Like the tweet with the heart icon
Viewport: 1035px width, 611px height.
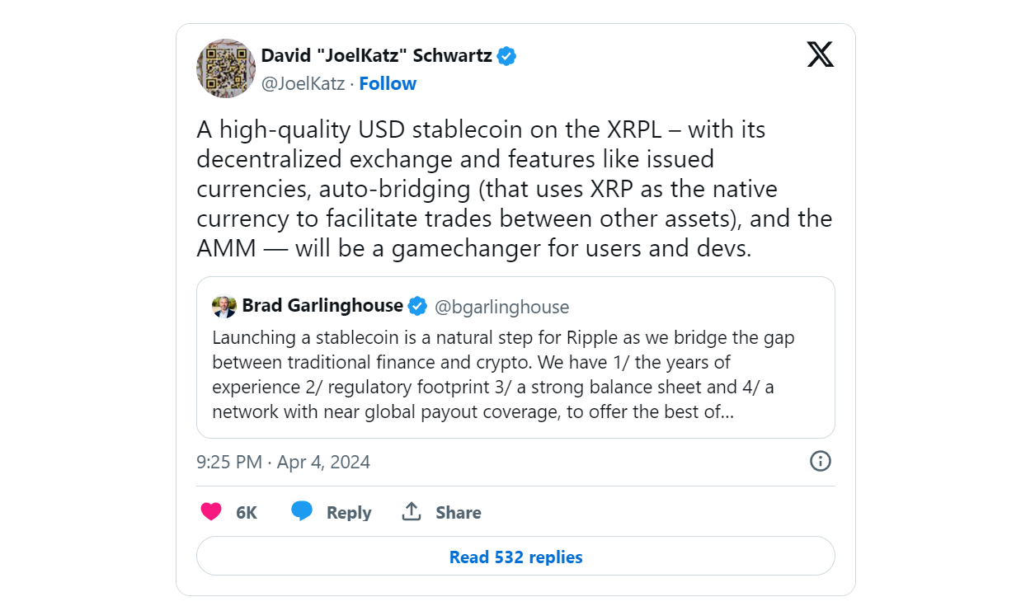pyautogui.click(x=212, y=512)
